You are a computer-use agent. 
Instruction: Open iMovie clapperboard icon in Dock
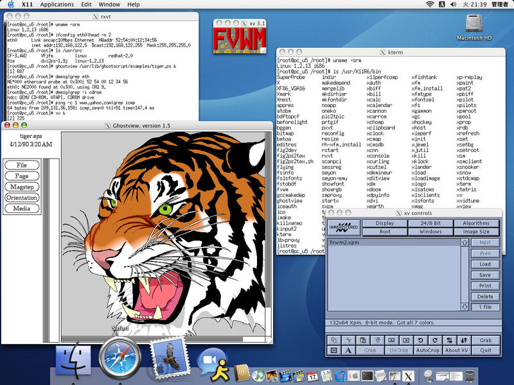click(285, 375)
